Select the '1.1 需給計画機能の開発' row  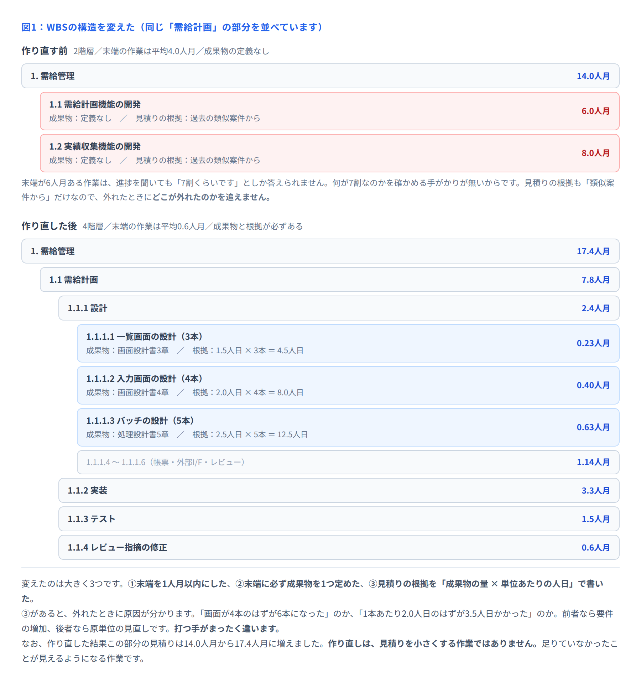point(330,111)
